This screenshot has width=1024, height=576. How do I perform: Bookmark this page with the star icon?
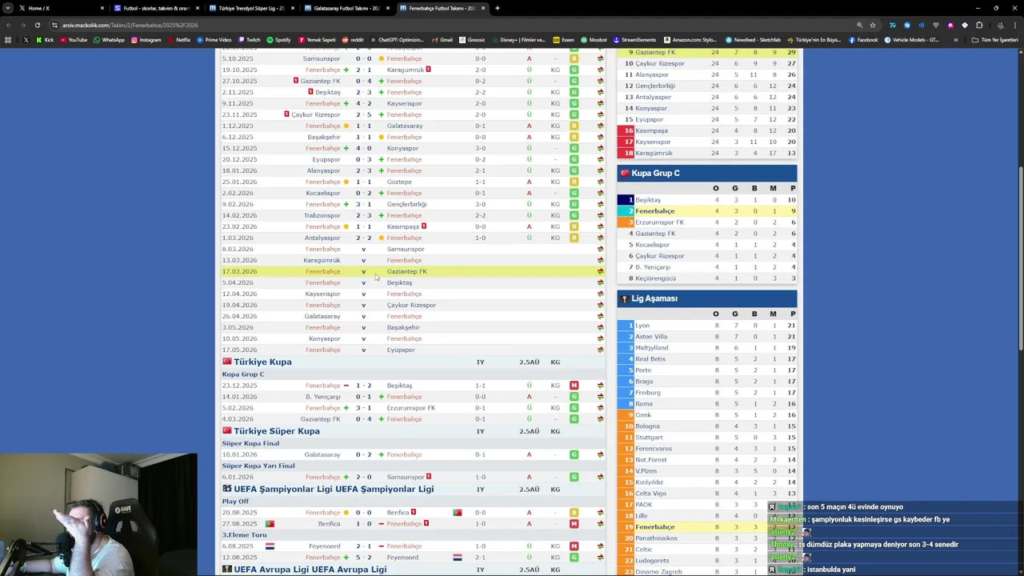pyautogui.click(x=873, y=25)
